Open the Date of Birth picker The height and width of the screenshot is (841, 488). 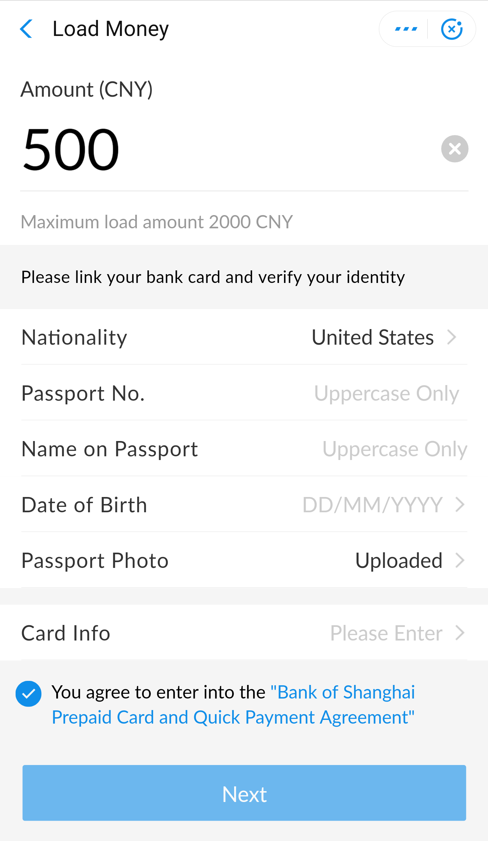click(x=244, y=504)
